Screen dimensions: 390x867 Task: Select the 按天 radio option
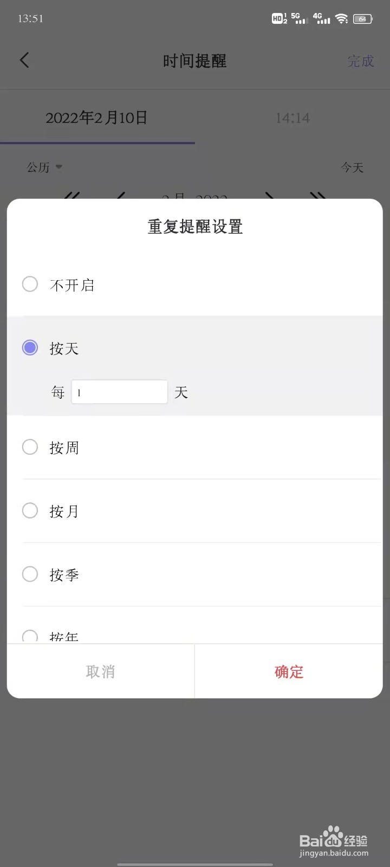coord(195,348)
